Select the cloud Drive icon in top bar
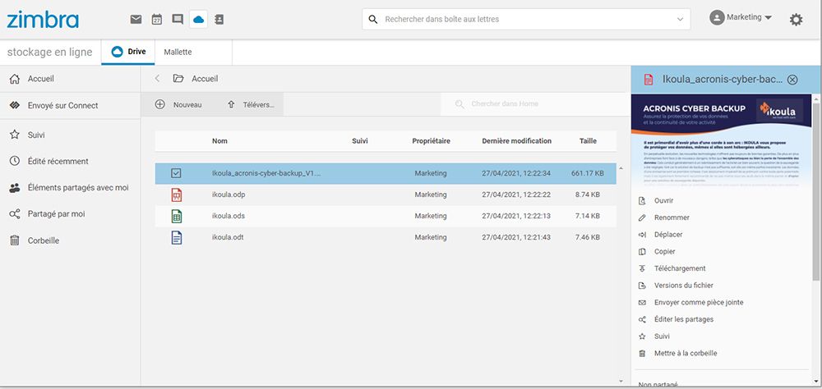The height and width of the screenshot is (389, 822). pyautogui.click(x=199, y=20)
